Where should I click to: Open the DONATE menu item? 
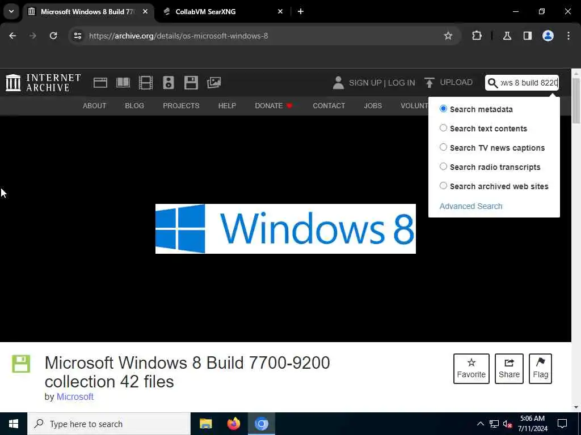[x=274, y=106]
